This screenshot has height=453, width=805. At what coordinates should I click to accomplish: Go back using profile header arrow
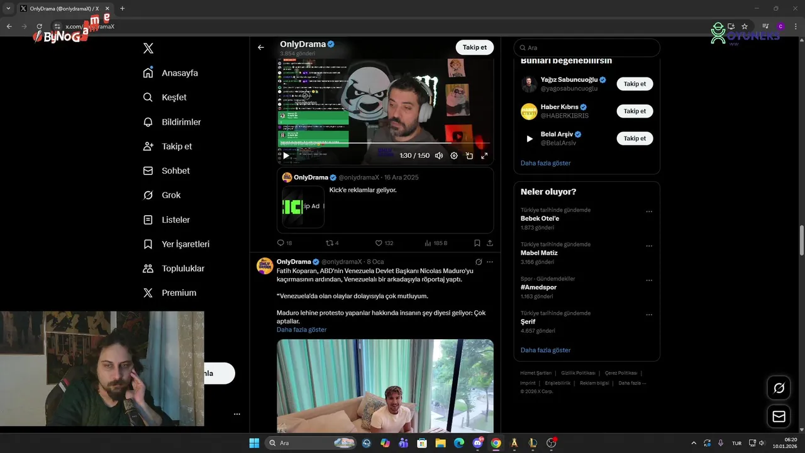pos(261,47)
